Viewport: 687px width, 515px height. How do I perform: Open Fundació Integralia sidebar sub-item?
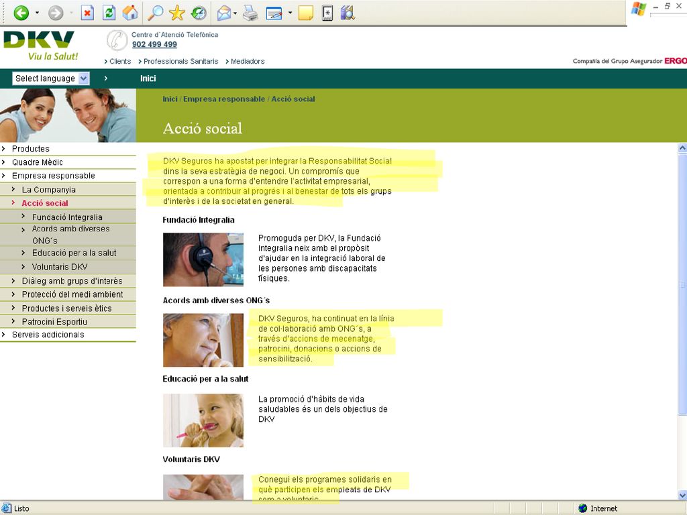click(68, 217)
